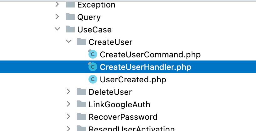The image size is (256, 131).
Task: Click the CreateUserCommand.php class icon
Action: tap(93, 54)
